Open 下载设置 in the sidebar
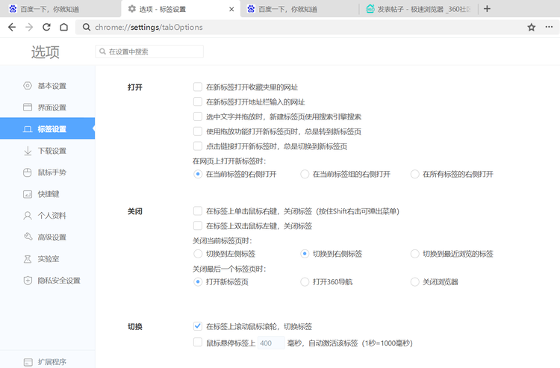560x368 pixels. (x=52, y=151)
